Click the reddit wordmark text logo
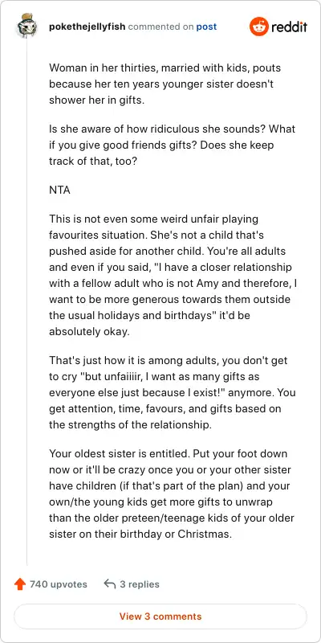The height and width of the screenshot is (643, 321). pyautogui.click(x=289, y=27)
